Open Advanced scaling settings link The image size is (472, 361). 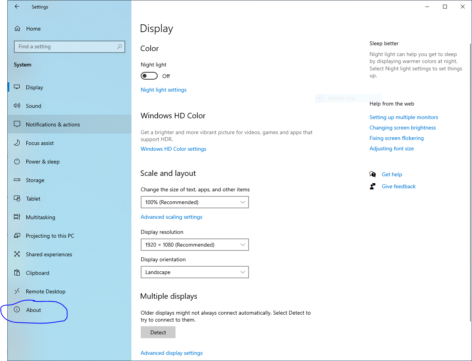(x=172, y=217)
